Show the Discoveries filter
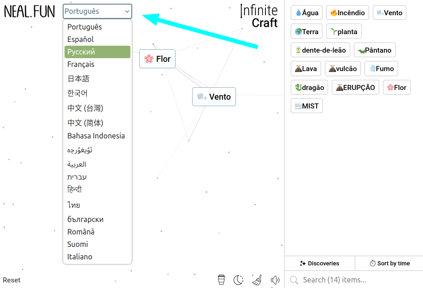 (x=320, y=264)
